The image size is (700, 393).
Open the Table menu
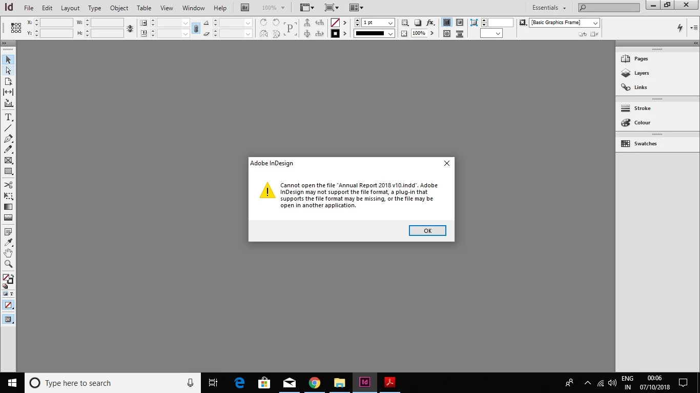point(144,8)
